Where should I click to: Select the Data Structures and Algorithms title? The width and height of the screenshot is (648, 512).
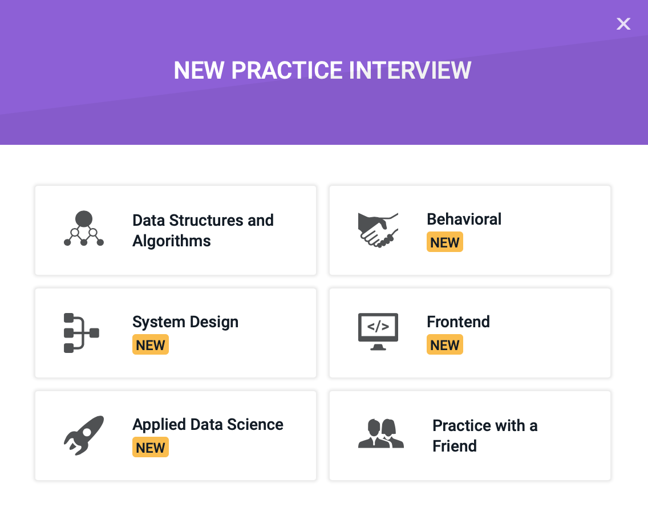pos(202,230)
